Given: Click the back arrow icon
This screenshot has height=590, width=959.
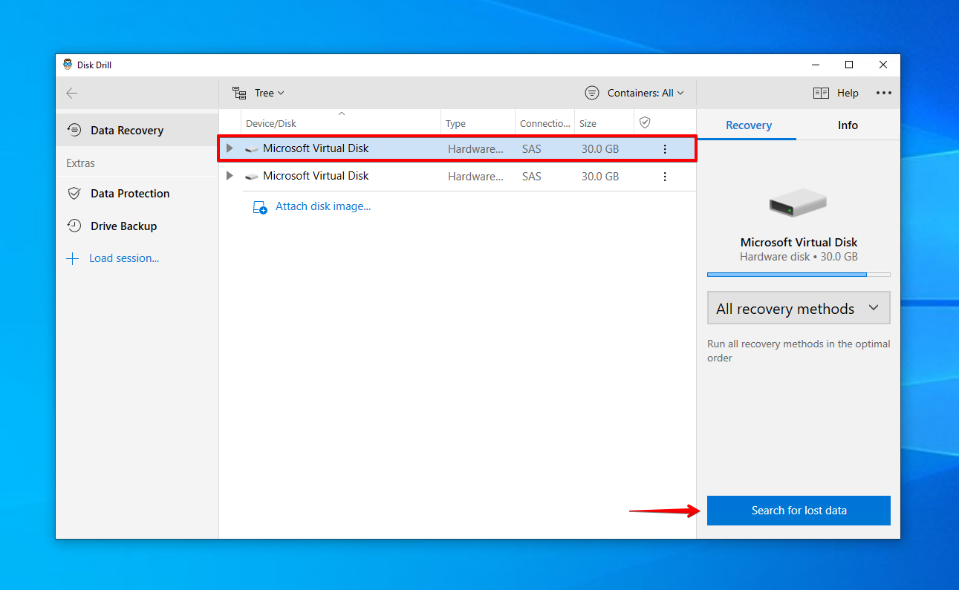Looking at the screenshot, I should 71,93.
